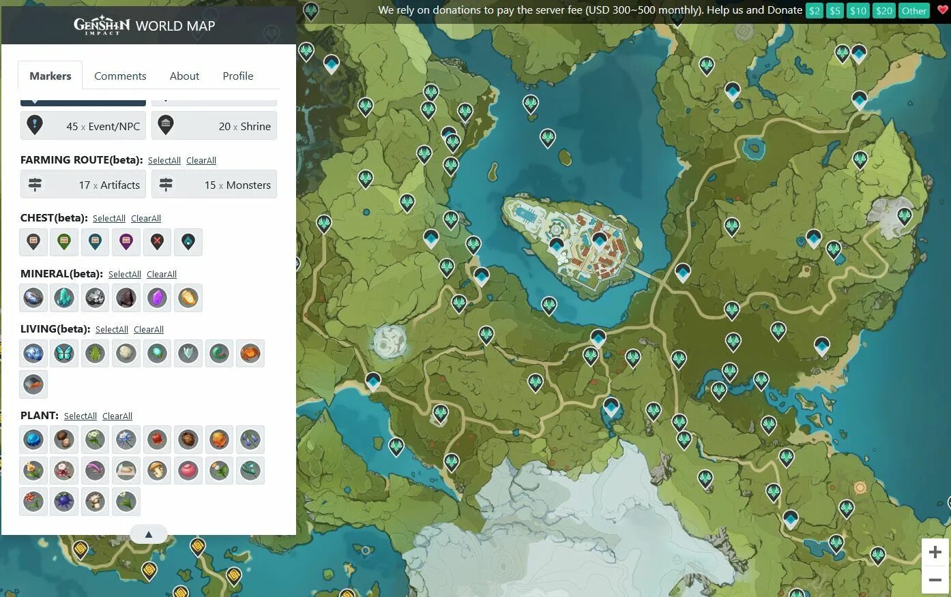Open the Profile tab

(238, 76)
